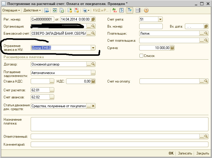Viewport: 212px width, 158px height.
Task: Expand the Отражение аванса в НУ dropdown
Action: coord(93,48)
